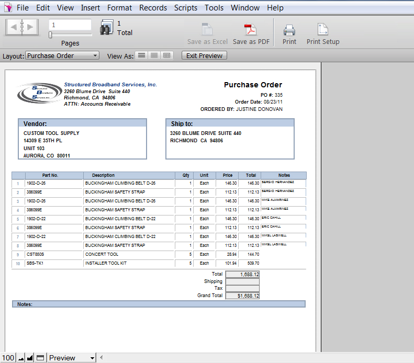The height and width of the screenshot is (363, 414).
Task: Go to the next page with the book icon
Action: pos(30,27)
